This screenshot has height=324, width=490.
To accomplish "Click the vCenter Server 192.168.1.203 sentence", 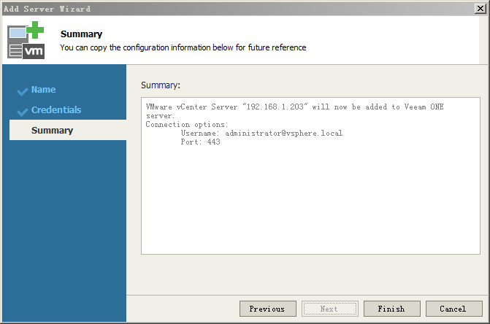I will click(x=295, y=111).
